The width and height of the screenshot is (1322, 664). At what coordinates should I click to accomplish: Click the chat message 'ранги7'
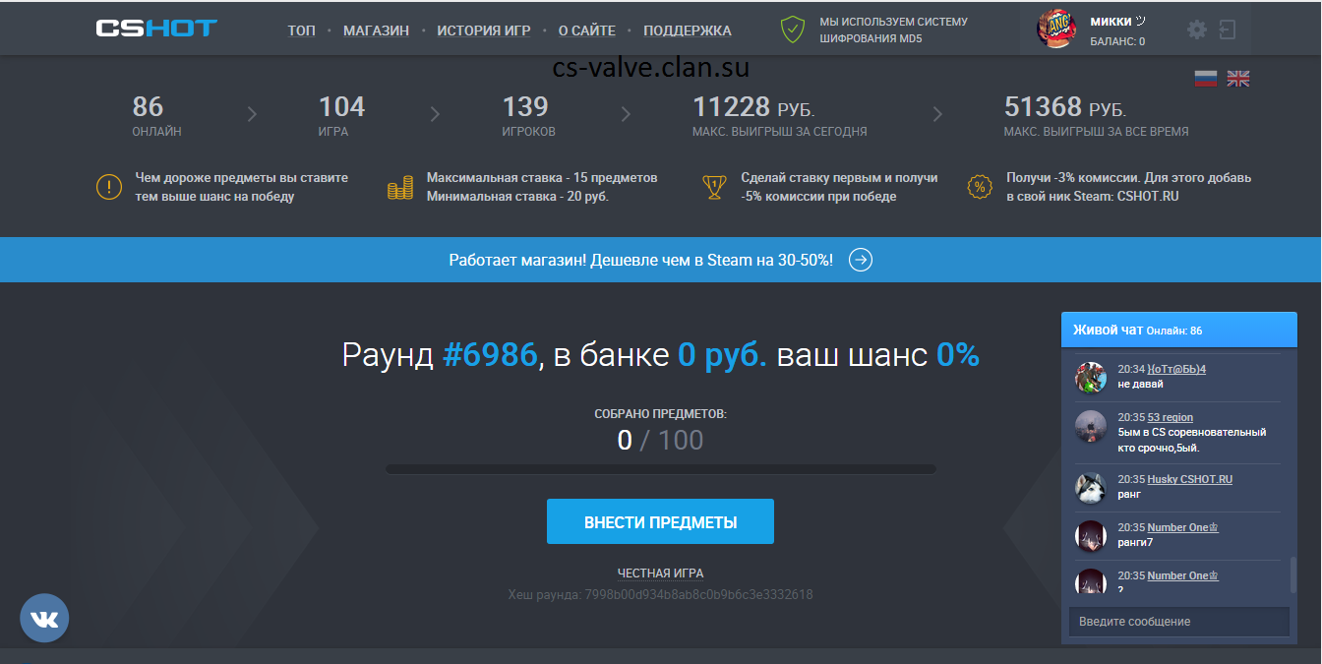(x=1135, y=542)
